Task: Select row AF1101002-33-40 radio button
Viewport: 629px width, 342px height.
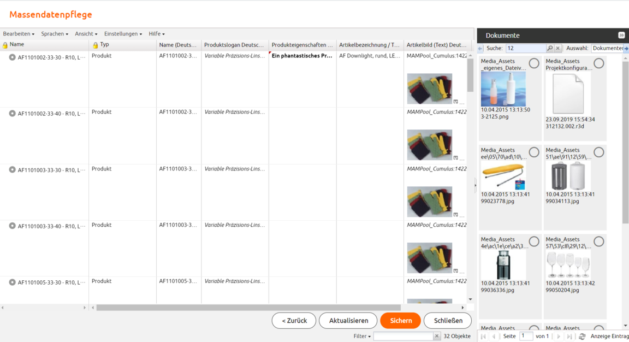Action: pos(13,114)
